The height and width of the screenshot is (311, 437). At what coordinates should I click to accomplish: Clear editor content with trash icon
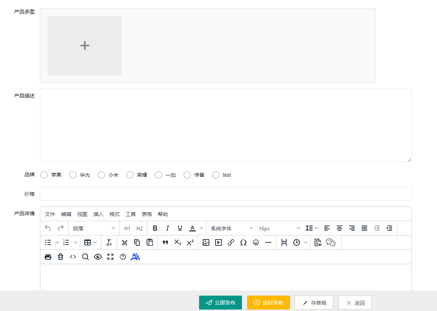pyautogui.click(x=60, y=257)
